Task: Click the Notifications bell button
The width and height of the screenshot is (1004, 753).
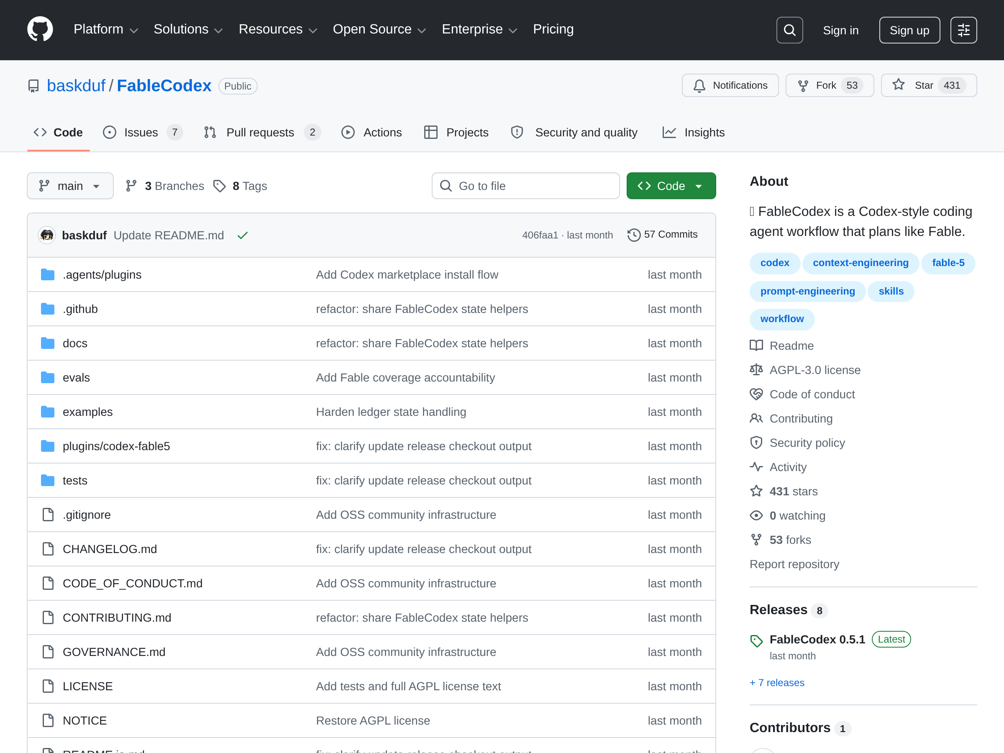Action: point(730,85)
